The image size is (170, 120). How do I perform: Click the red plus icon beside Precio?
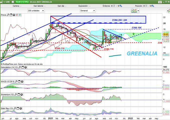(17, 15)
